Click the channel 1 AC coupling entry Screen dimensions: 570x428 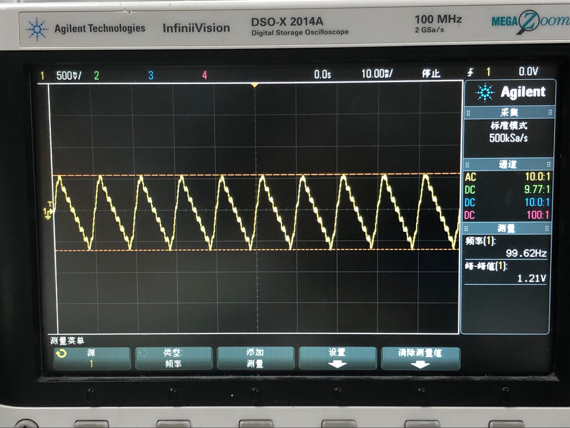(x=507, y=177)
